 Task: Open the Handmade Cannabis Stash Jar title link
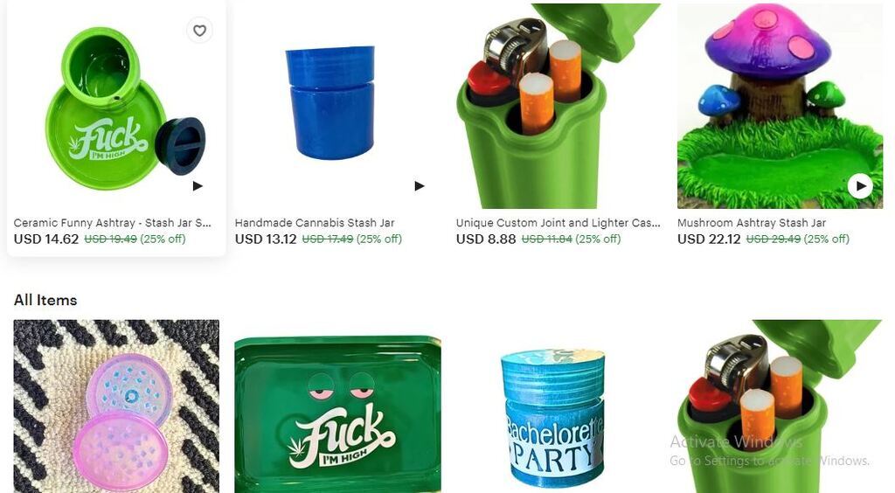(x=315, y=223)
